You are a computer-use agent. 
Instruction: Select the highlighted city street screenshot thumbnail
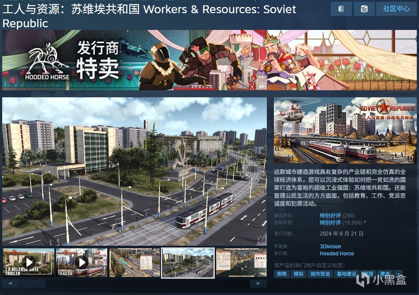click(x=188, y=263)
